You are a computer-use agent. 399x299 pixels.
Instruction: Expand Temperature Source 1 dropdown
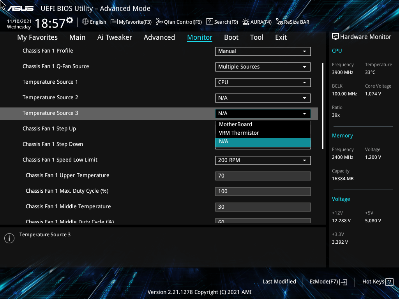263,83
